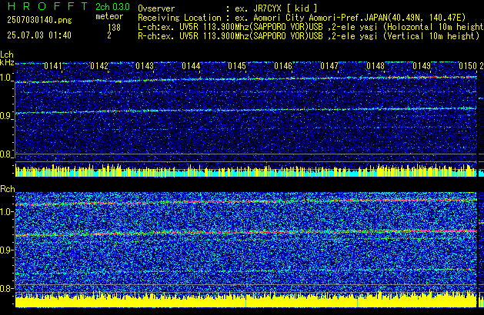The height and width of the screenshot is (315, 484).
Task: Click the 'meteor' label
Action: (x=109, y=16)
